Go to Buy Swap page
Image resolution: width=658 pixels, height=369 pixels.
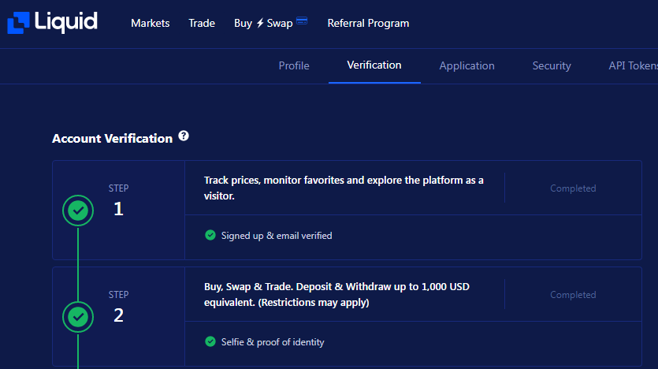(x=263, y=23)
